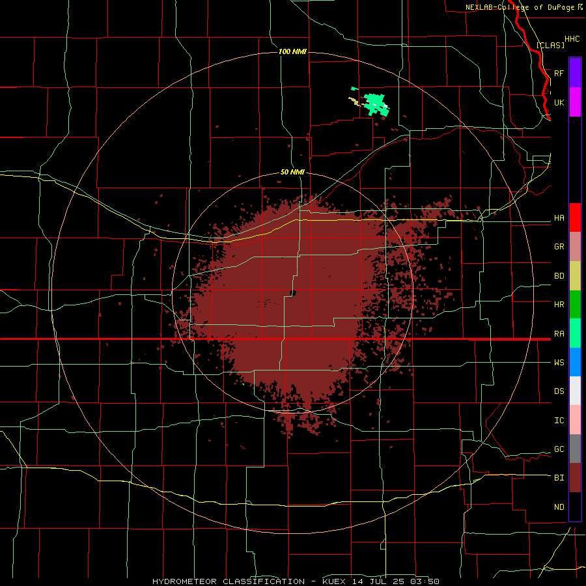
Task: Click the ND black legend swatch
Action: coord(575,507)
